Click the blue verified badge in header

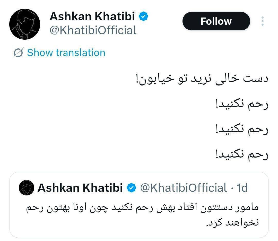[x=144, y=17]
